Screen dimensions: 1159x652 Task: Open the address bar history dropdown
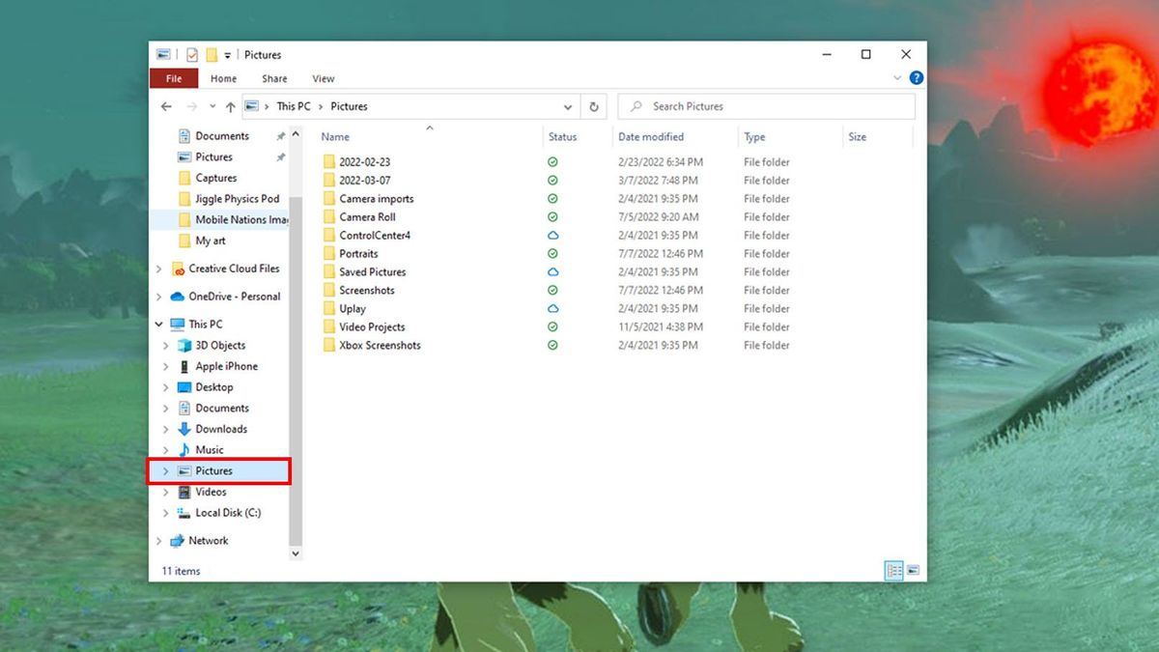(568, 106)
